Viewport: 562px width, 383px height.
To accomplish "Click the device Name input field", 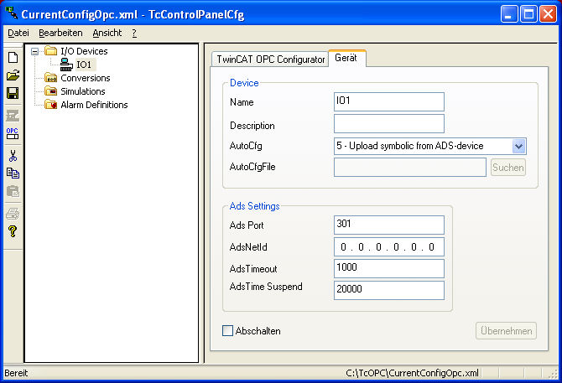I will 389,101.
